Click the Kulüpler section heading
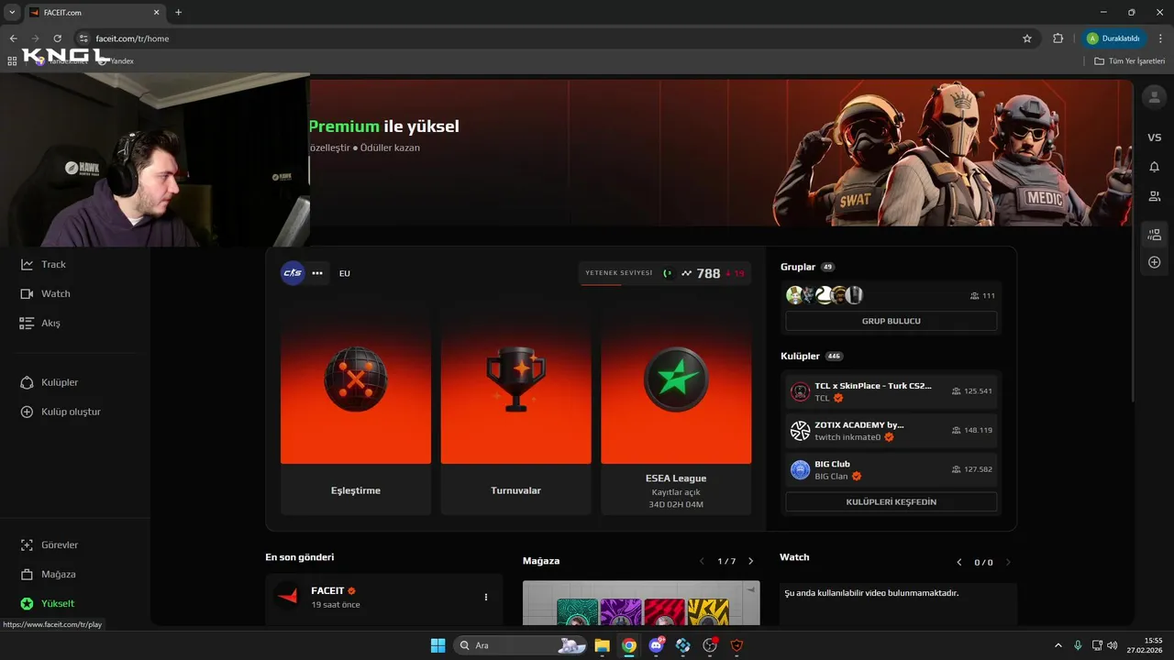Image resolution: width=1174 pixels, height=660 pixels. (800, 356)
